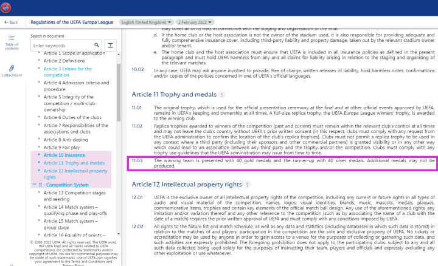Select Article 11 Trophy and medals entry
Screen dimensions: 438x266
[74, 163]
